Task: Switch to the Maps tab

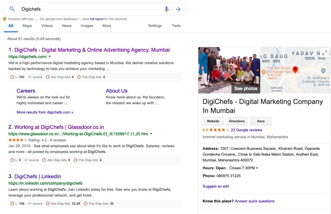Action: tap(27, 26)
